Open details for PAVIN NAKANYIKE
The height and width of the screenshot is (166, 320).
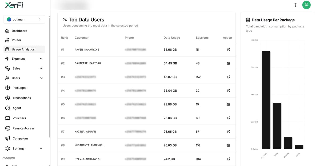[x=229, y=50]
